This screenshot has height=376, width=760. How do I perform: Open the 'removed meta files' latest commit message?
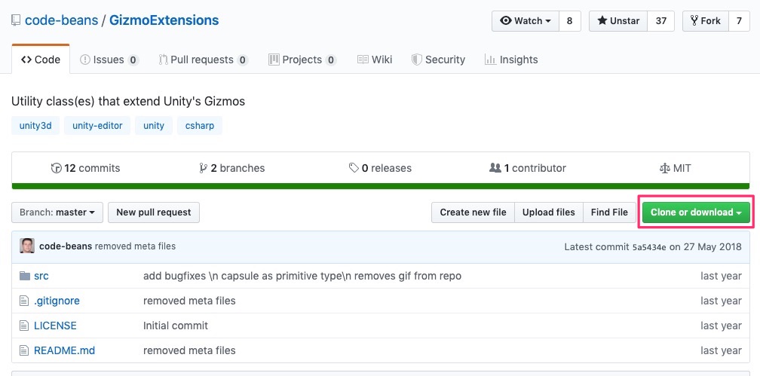click(135, 246)
